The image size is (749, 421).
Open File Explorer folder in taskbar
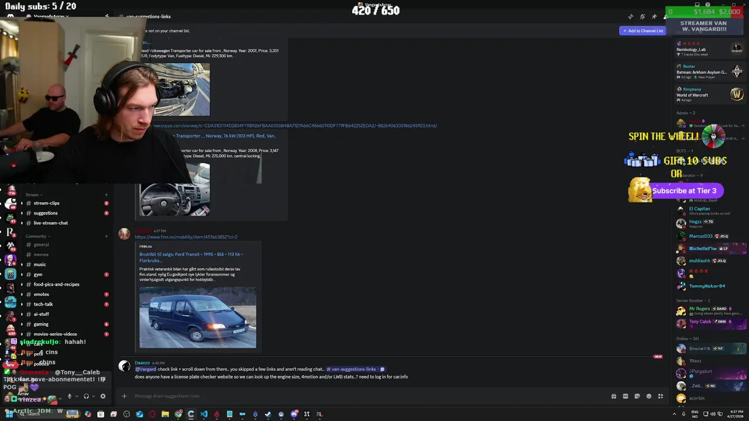point(165,414)
